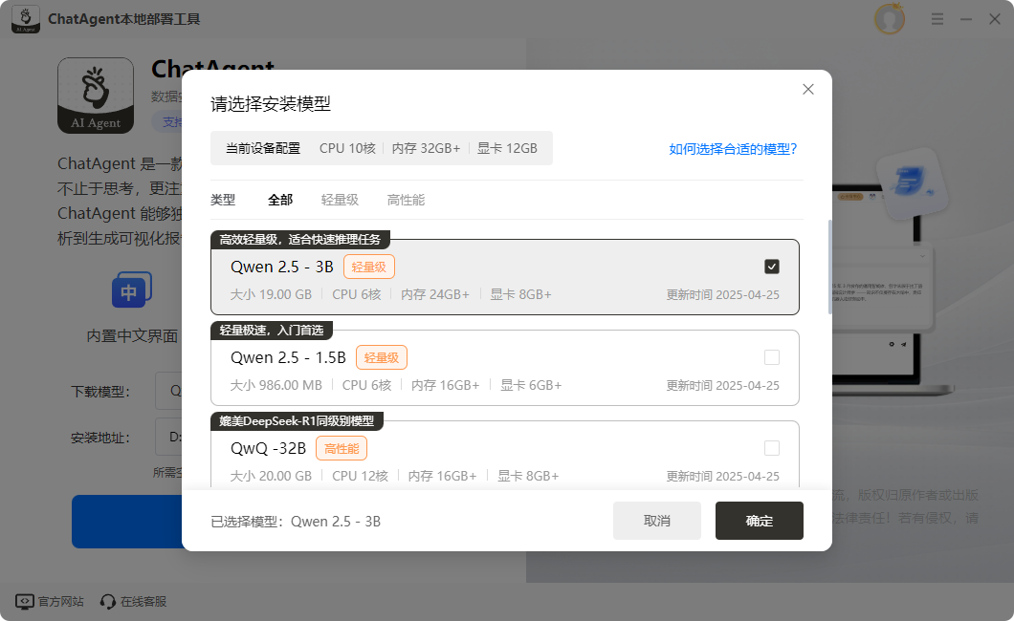Screen dimensions: 1014x621
Task: Click the 官方网站 monitor icon
Action: pyautogui.click(x=25, y=602)
